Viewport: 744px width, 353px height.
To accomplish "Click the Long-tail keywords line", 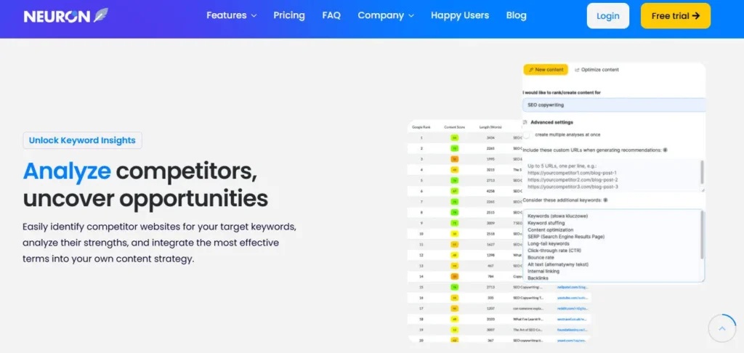I will [x=549, y=243].
